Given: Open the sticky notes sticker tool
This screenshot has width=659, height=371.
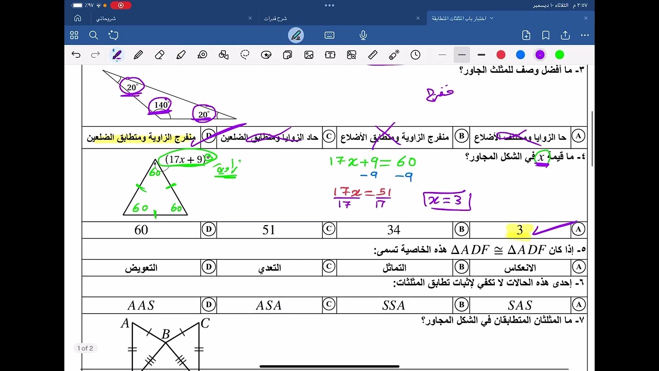Looking at the screenshot, I should pos(288,55).
